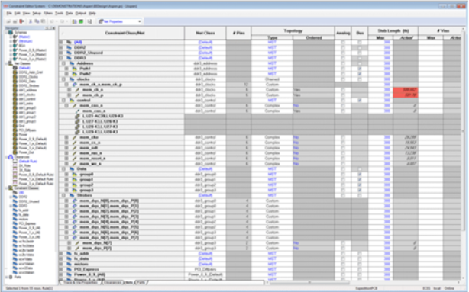Screen dimensions: 469x292
Task: Toggle Bus checkbox for group3 row
Action: pos(360,190)
